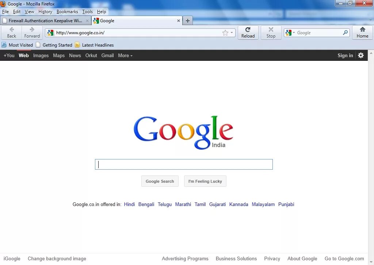The width and height of the screenshot is (374, 265).
Task: Open the File menu
Action: click(5, 12)
